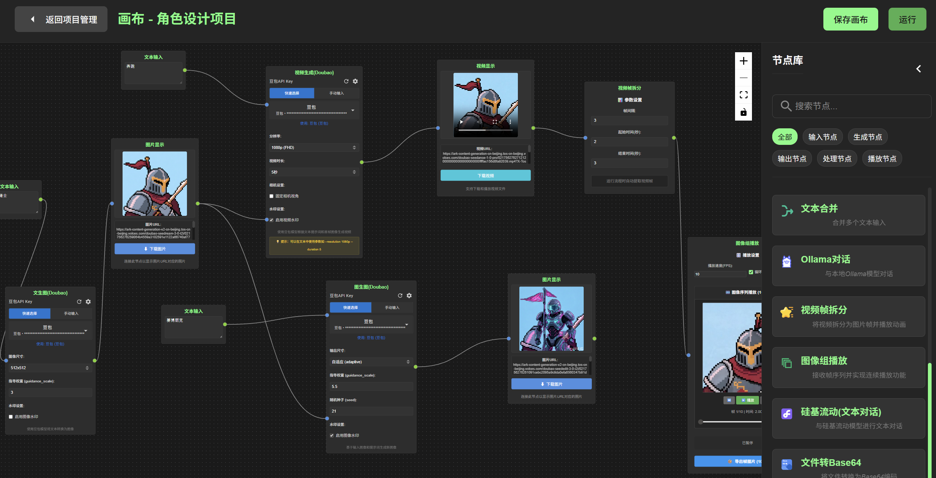
Task: Play the video in 视频显示 node
Action: (461, 122)
